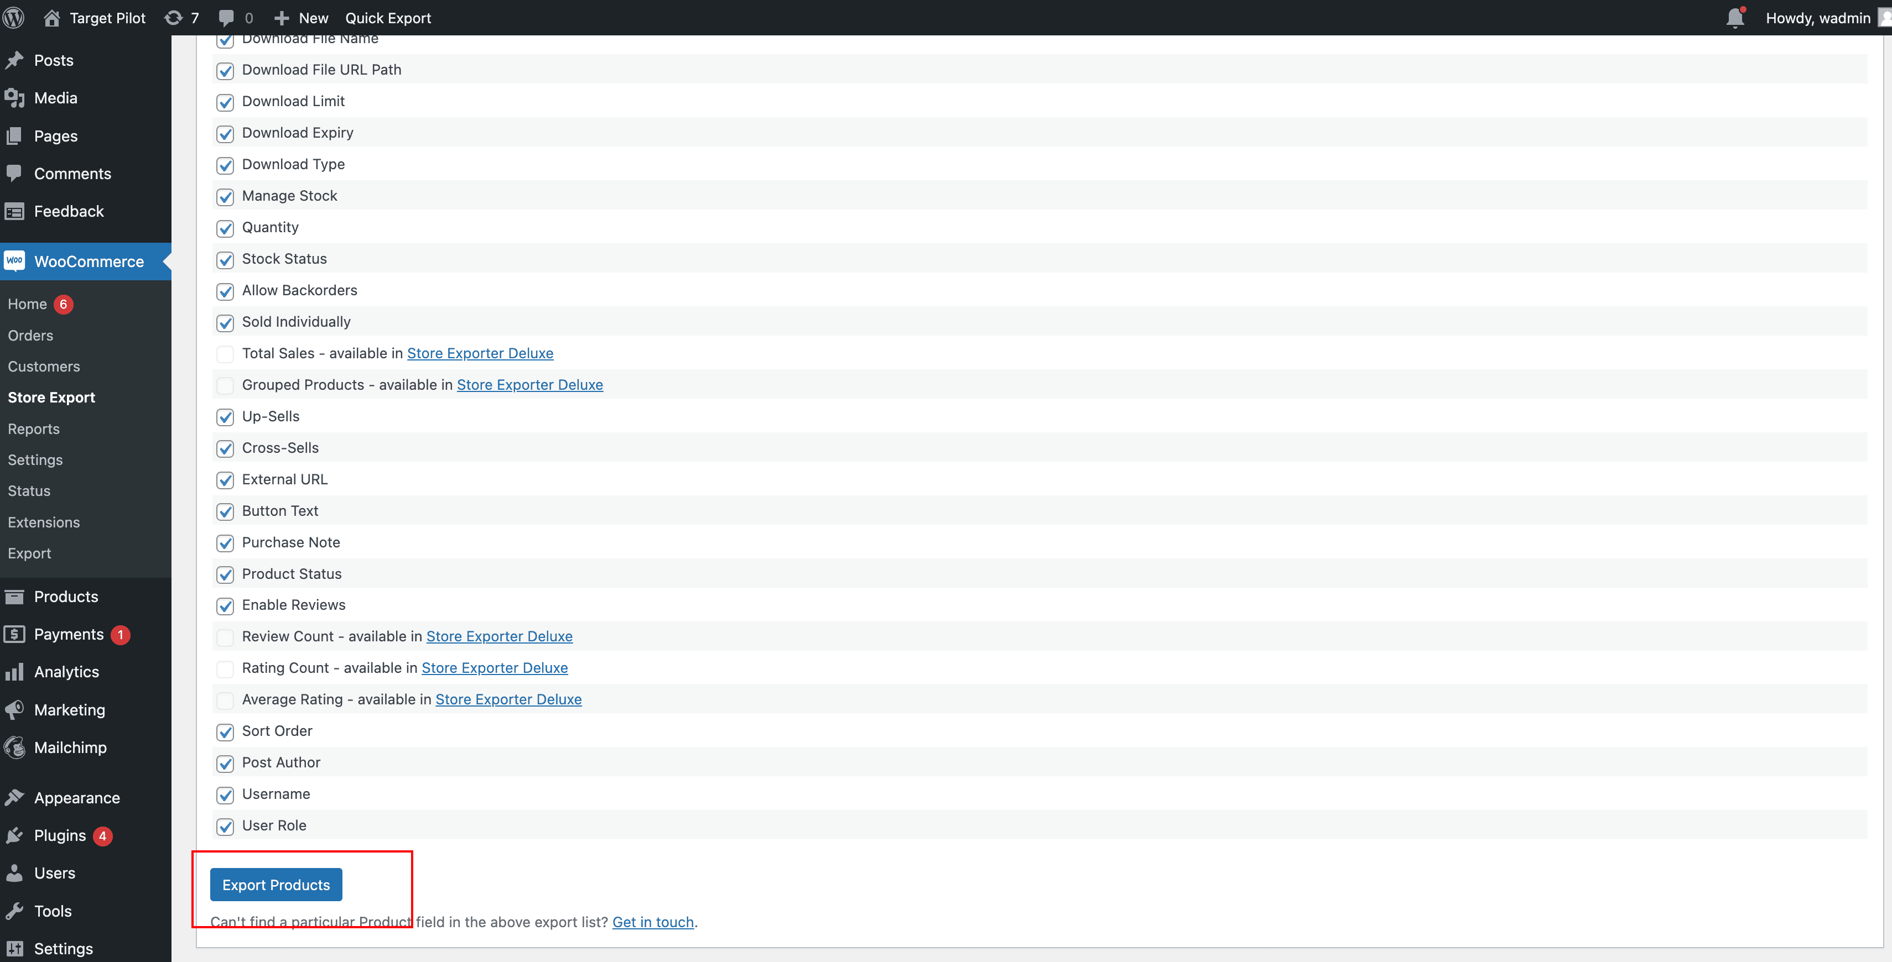
Task: Click the WordPress logo icon
Action: click(x=14, y=17)
